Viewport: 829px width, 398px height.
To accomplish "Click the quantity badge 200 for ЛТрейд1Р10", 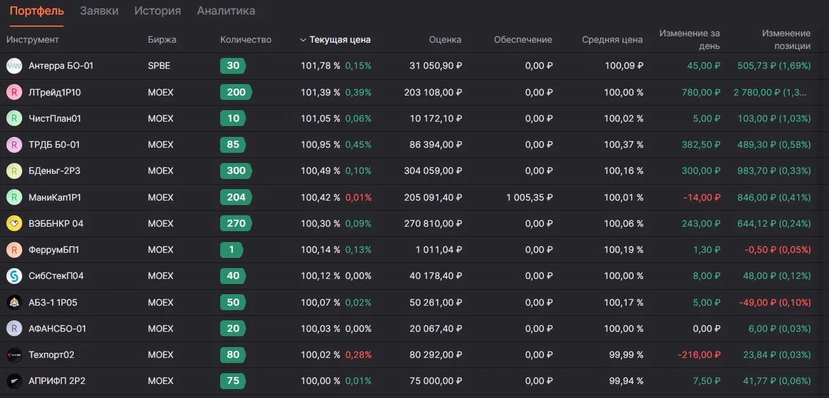I will 236,92.
